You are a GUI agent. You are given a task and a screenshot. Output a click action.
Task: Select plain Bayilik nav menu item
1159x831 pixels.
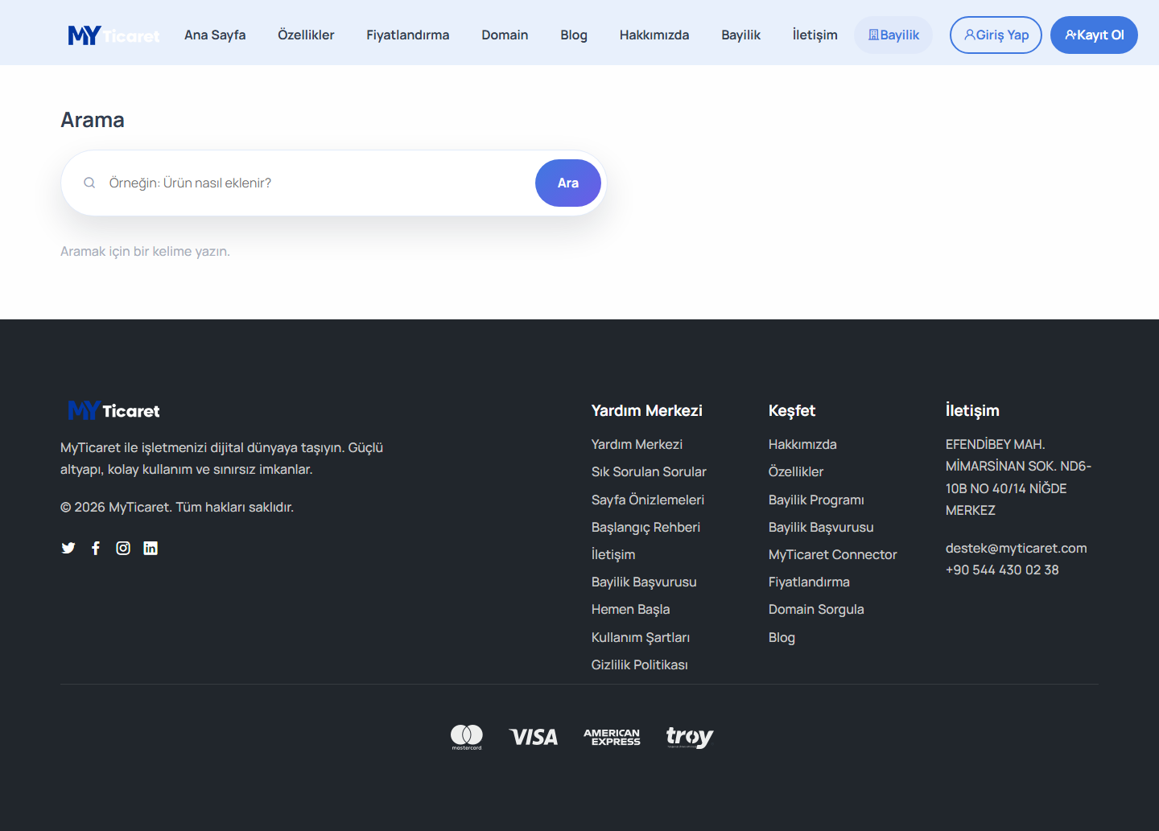pos(741,35)
